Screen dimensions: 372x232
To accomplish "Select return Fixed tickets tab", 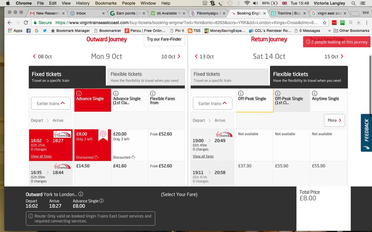I will [x=229, y=77].
